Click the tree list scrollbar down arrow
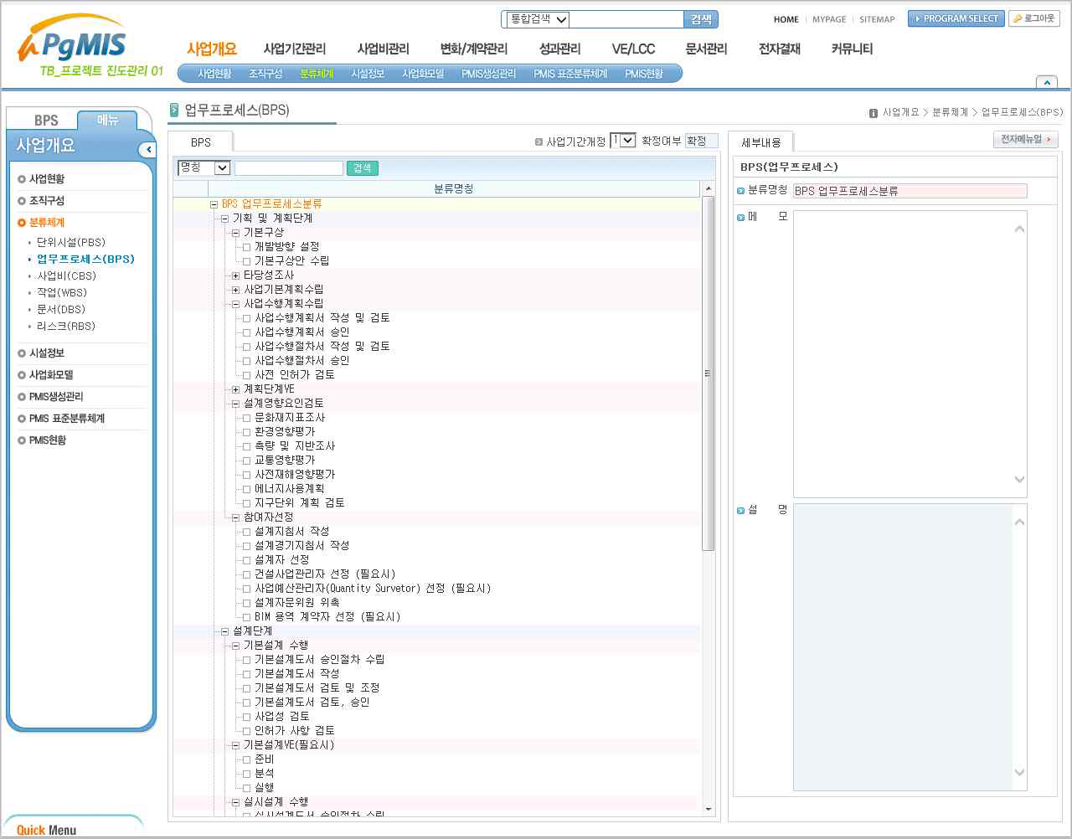The width and height of the screenshot is (1072, 839). point(709,810)
